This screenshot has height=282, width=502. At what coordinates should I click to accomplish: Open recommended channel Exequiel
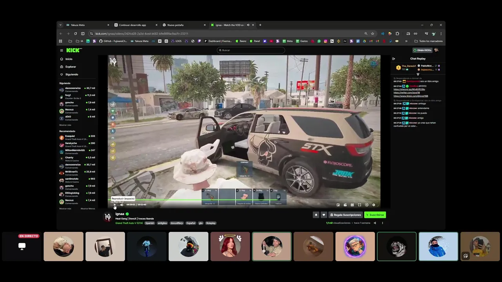77,137
